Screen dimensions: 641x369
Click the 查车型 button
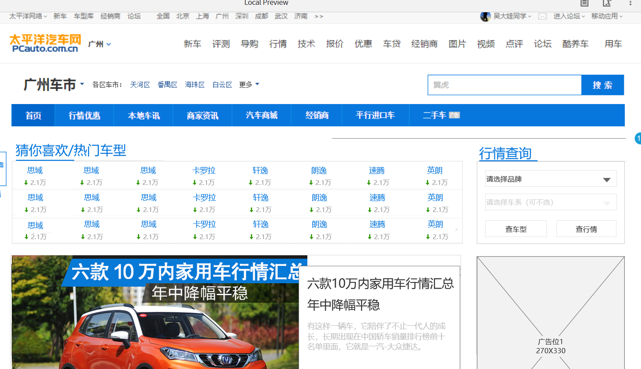pyautogui.click(x=516, y=229)
